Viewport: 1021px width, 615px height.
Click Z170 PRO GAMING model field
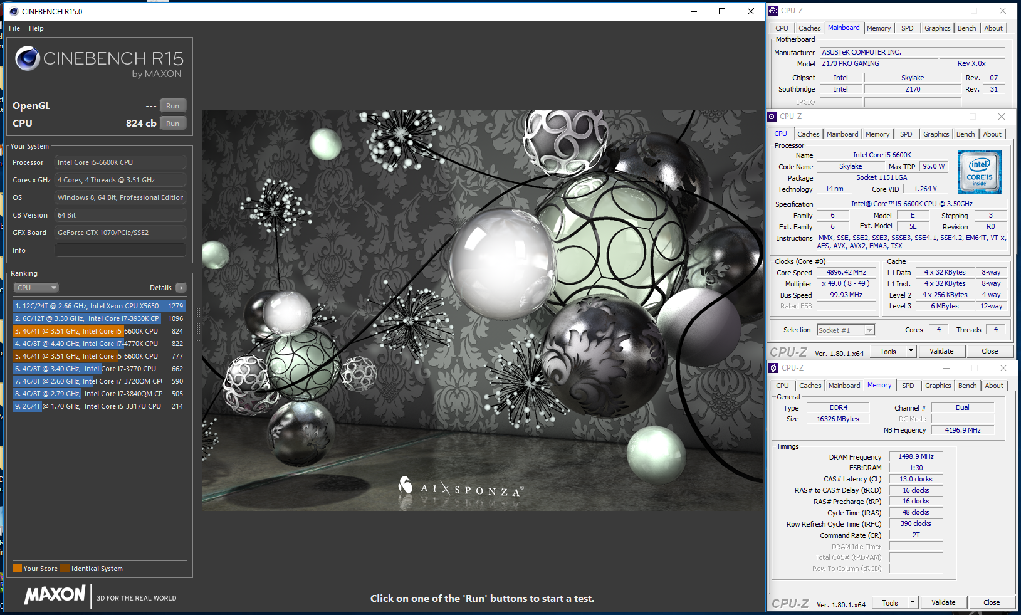(x=879, y=63)
